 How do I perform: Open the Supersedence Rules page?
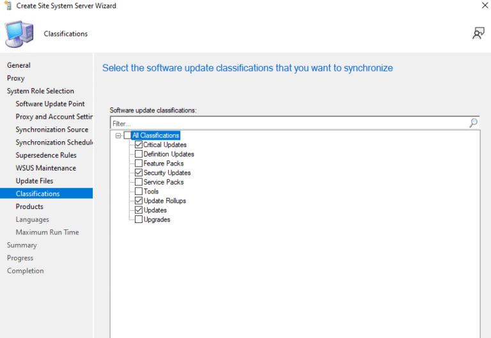coord(46,155)
